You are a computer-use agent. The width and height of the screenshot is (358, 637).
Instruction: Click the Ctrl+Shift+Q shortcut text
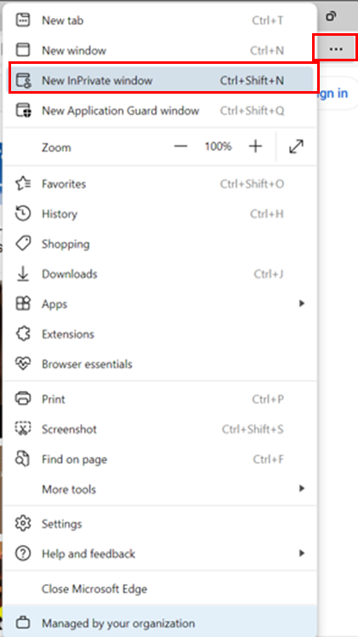coord(252,111)
